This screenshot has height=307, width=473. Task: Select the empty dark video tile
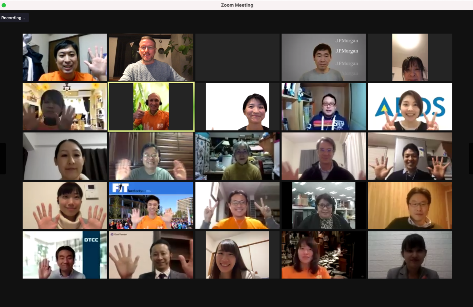[x=237, y=57]
